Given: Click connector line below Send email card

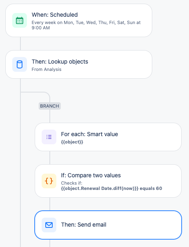Looking at the screenshot, I should click(x=50, y=243).
